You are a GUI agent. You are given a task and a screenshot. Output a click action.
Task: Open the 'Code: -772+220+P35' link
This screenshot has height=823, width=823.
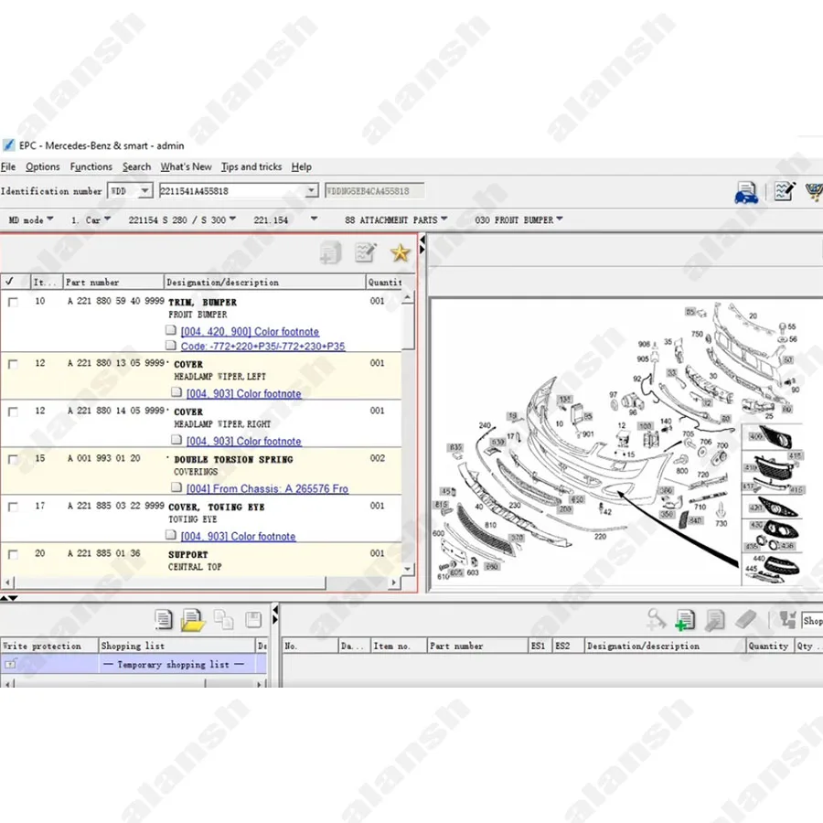click(263, 347)
